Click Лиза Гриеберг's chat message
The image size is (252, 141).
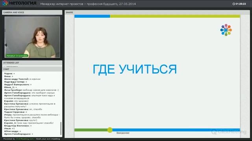(31, 90)
